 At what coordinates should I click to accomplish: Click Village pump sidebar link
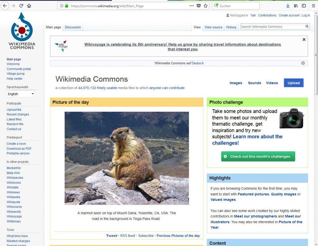click(x=16, y=74)
